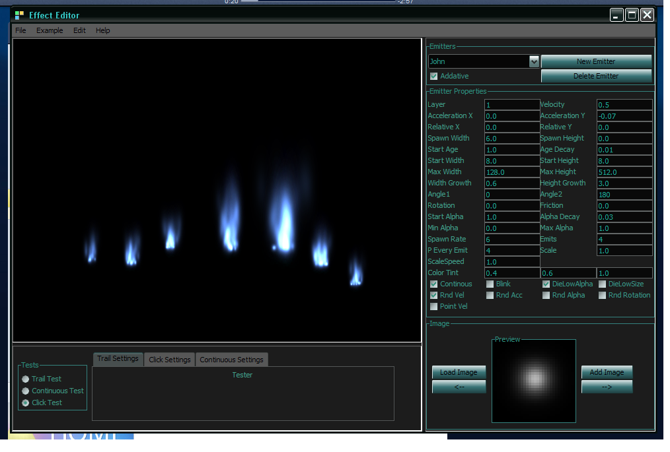Screen dimensions: 670x452
Task: Toggle the Addative checkbox
Action: click(x=434, y=77)
